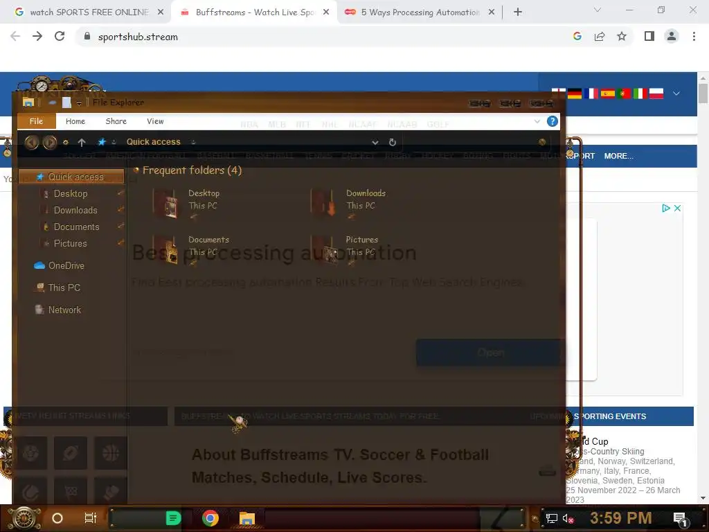Open a new Chrome tab

[518, 12]
